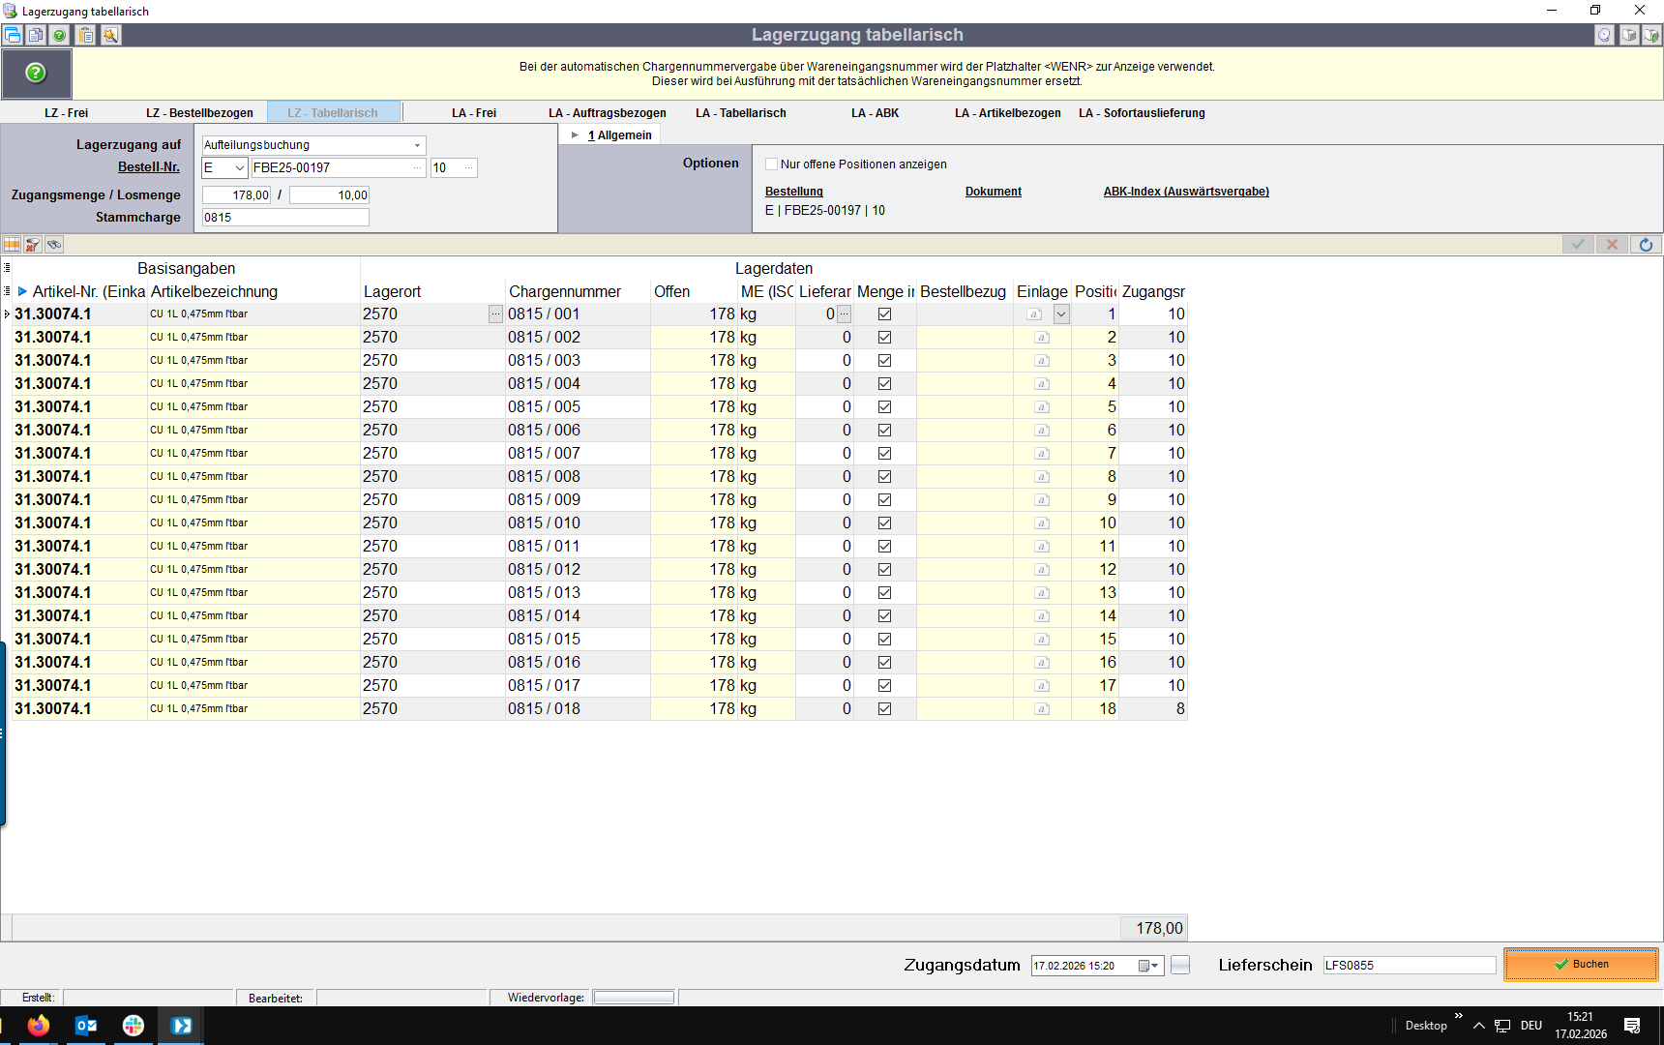Open the 'Lagerzugang auf' Aufteilungsbuchung dropdown
The image size is (1664, 1045).
[x=417, y=145]
